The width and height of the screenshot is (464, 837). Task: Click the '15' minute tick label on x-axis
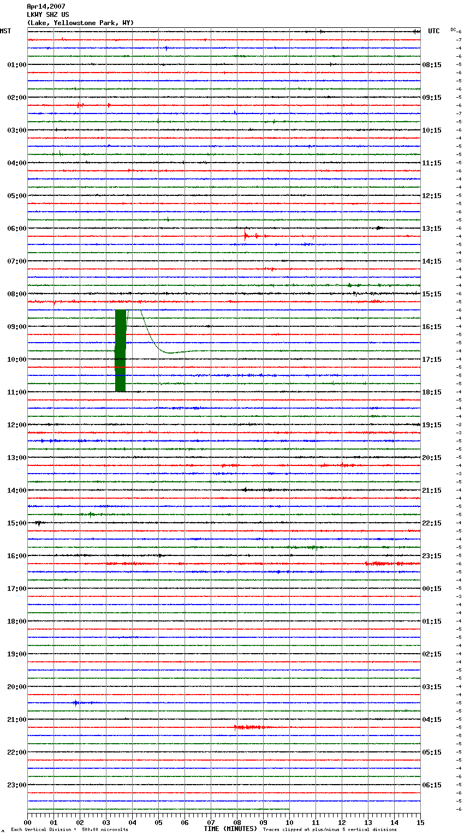click(x=420, y=822)
